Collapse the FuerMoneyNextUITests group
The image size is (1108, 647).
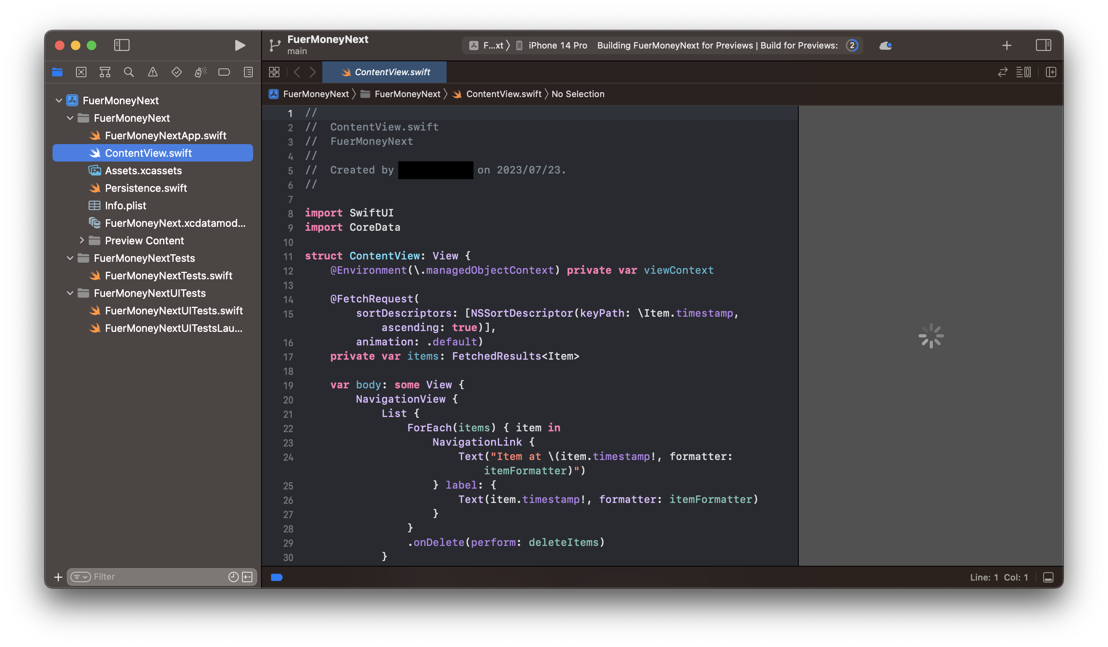(70, 293)
